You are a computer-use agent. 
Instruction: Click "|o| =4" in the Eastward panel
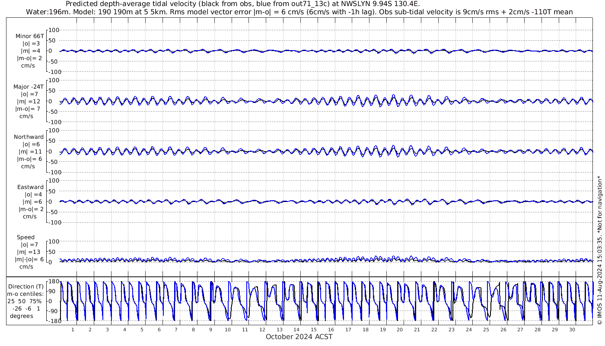[x=31, y=194]
